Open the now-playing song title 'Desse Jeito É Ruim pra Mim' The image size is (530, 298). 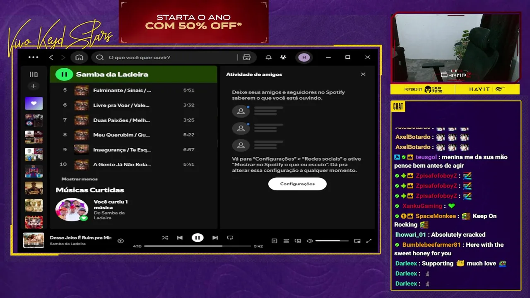coord(81,238)
